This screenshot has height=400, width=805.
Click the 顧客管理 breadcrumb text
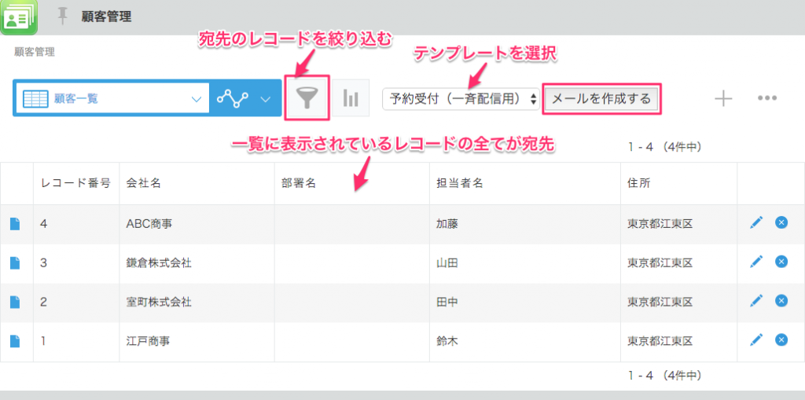pyautogui.click(x=35, y=52)
